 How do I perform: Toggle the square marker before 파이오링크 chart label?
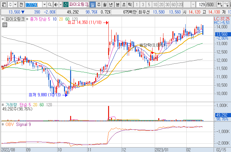(x=3, y=19)
